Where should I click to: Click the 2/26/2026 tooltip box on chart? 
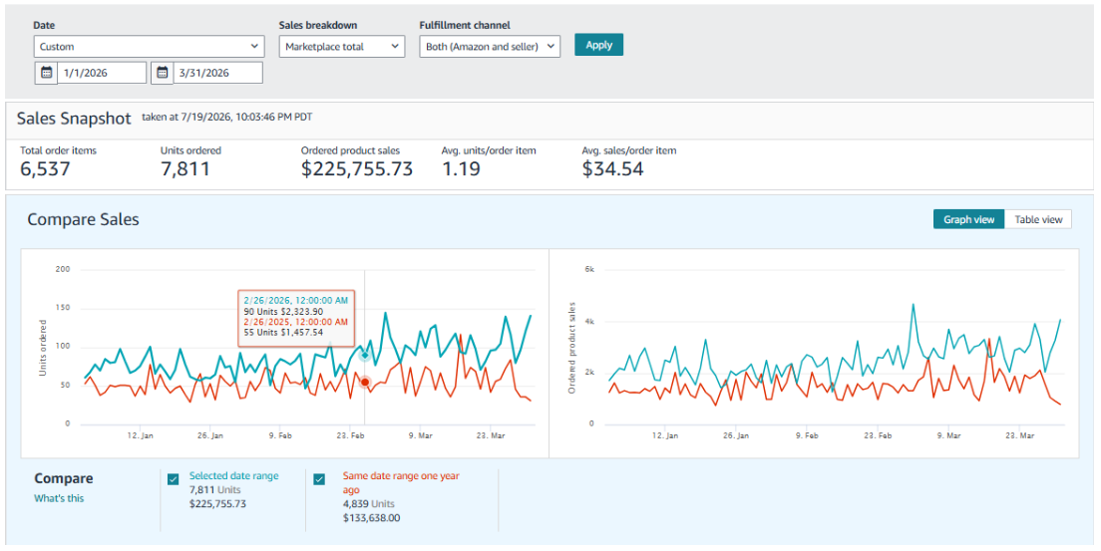pos(296,318)
